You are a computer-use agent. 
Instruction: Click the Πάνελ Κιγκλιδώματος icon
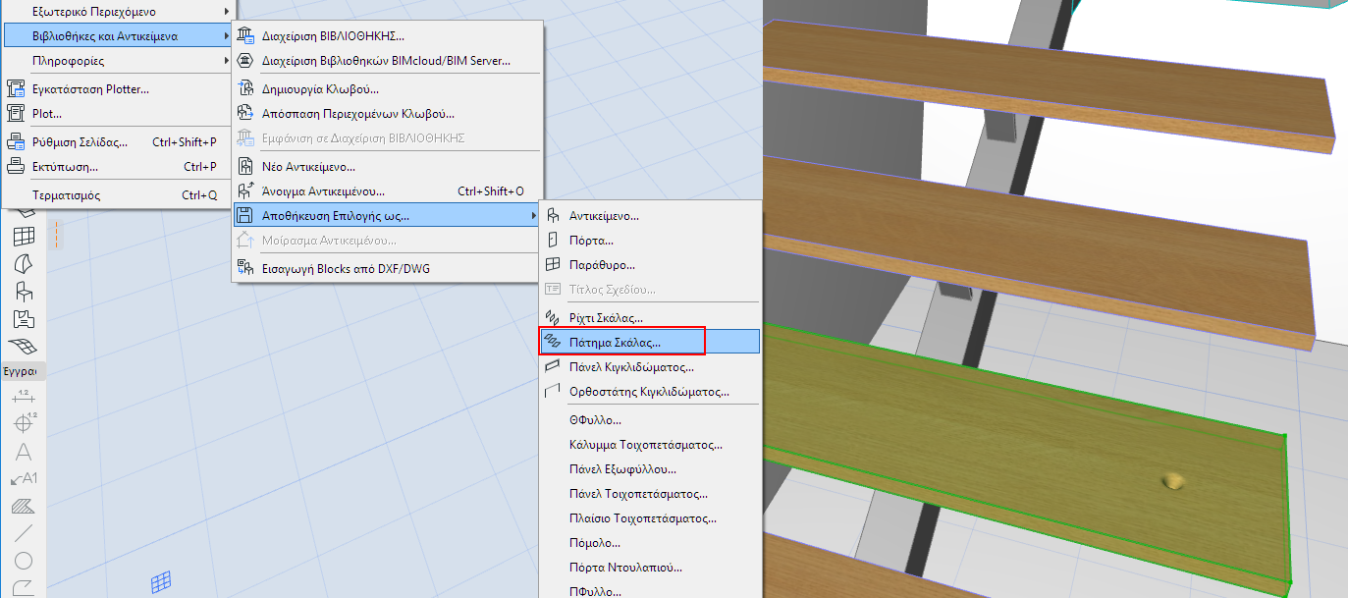pos(553,367)
